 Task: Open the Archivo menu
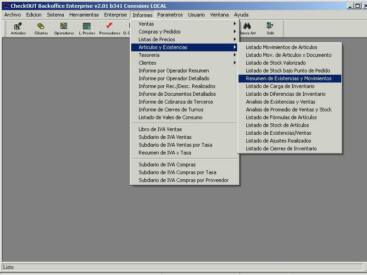click(13, 15)
